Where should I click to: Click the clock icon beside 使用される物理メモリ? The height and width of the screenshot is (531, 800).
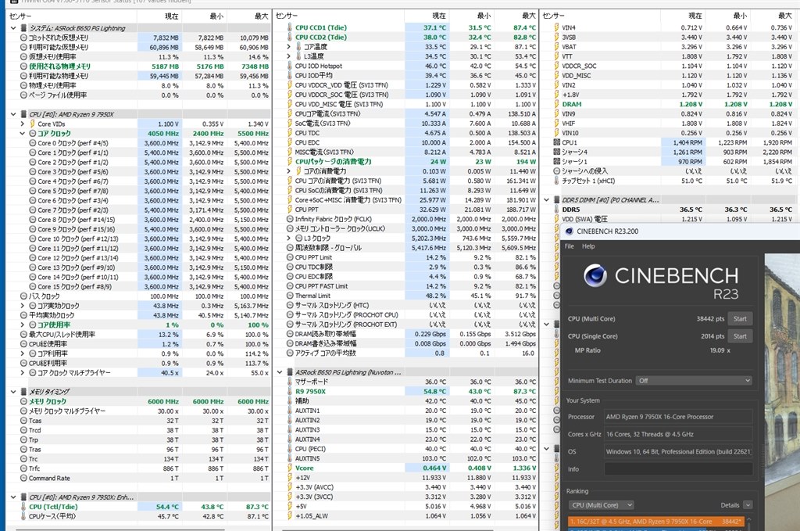coord(23,66)
